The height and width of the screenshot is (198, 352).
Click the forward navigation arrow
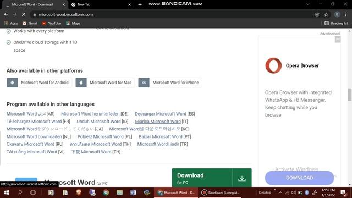point(15,14)
